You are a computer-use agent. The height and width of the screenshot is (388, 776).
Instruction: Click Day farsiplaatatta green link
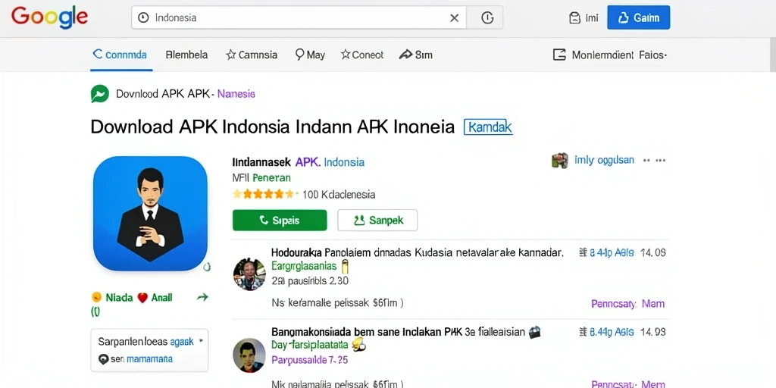pos(309,345)
